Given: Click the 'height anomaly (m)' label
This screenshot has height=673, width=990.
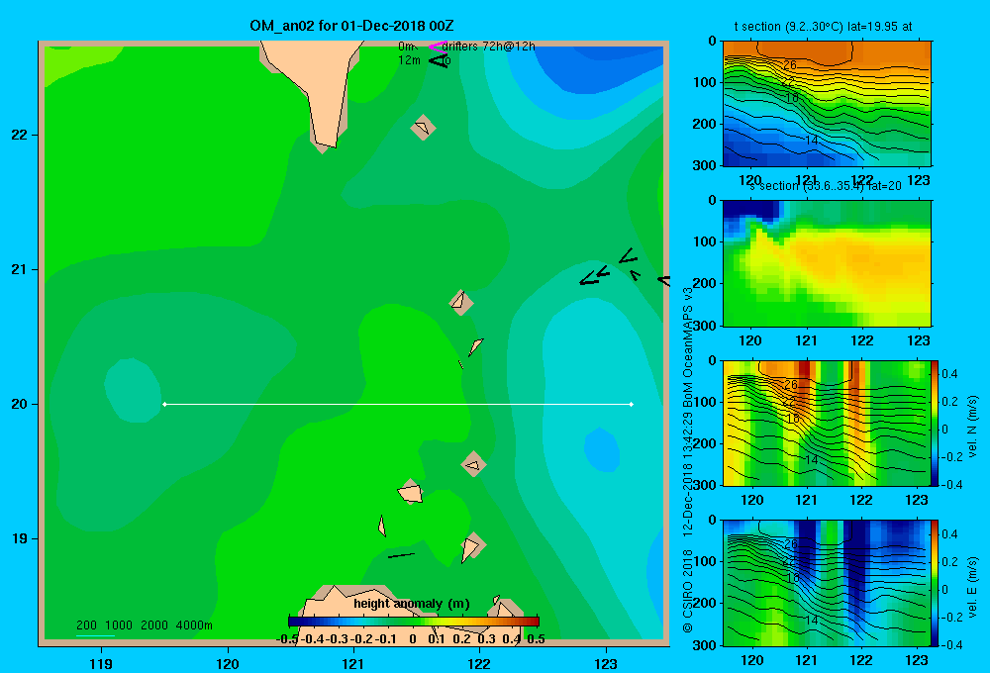Looking at the screenshot, I should point(412,604).
